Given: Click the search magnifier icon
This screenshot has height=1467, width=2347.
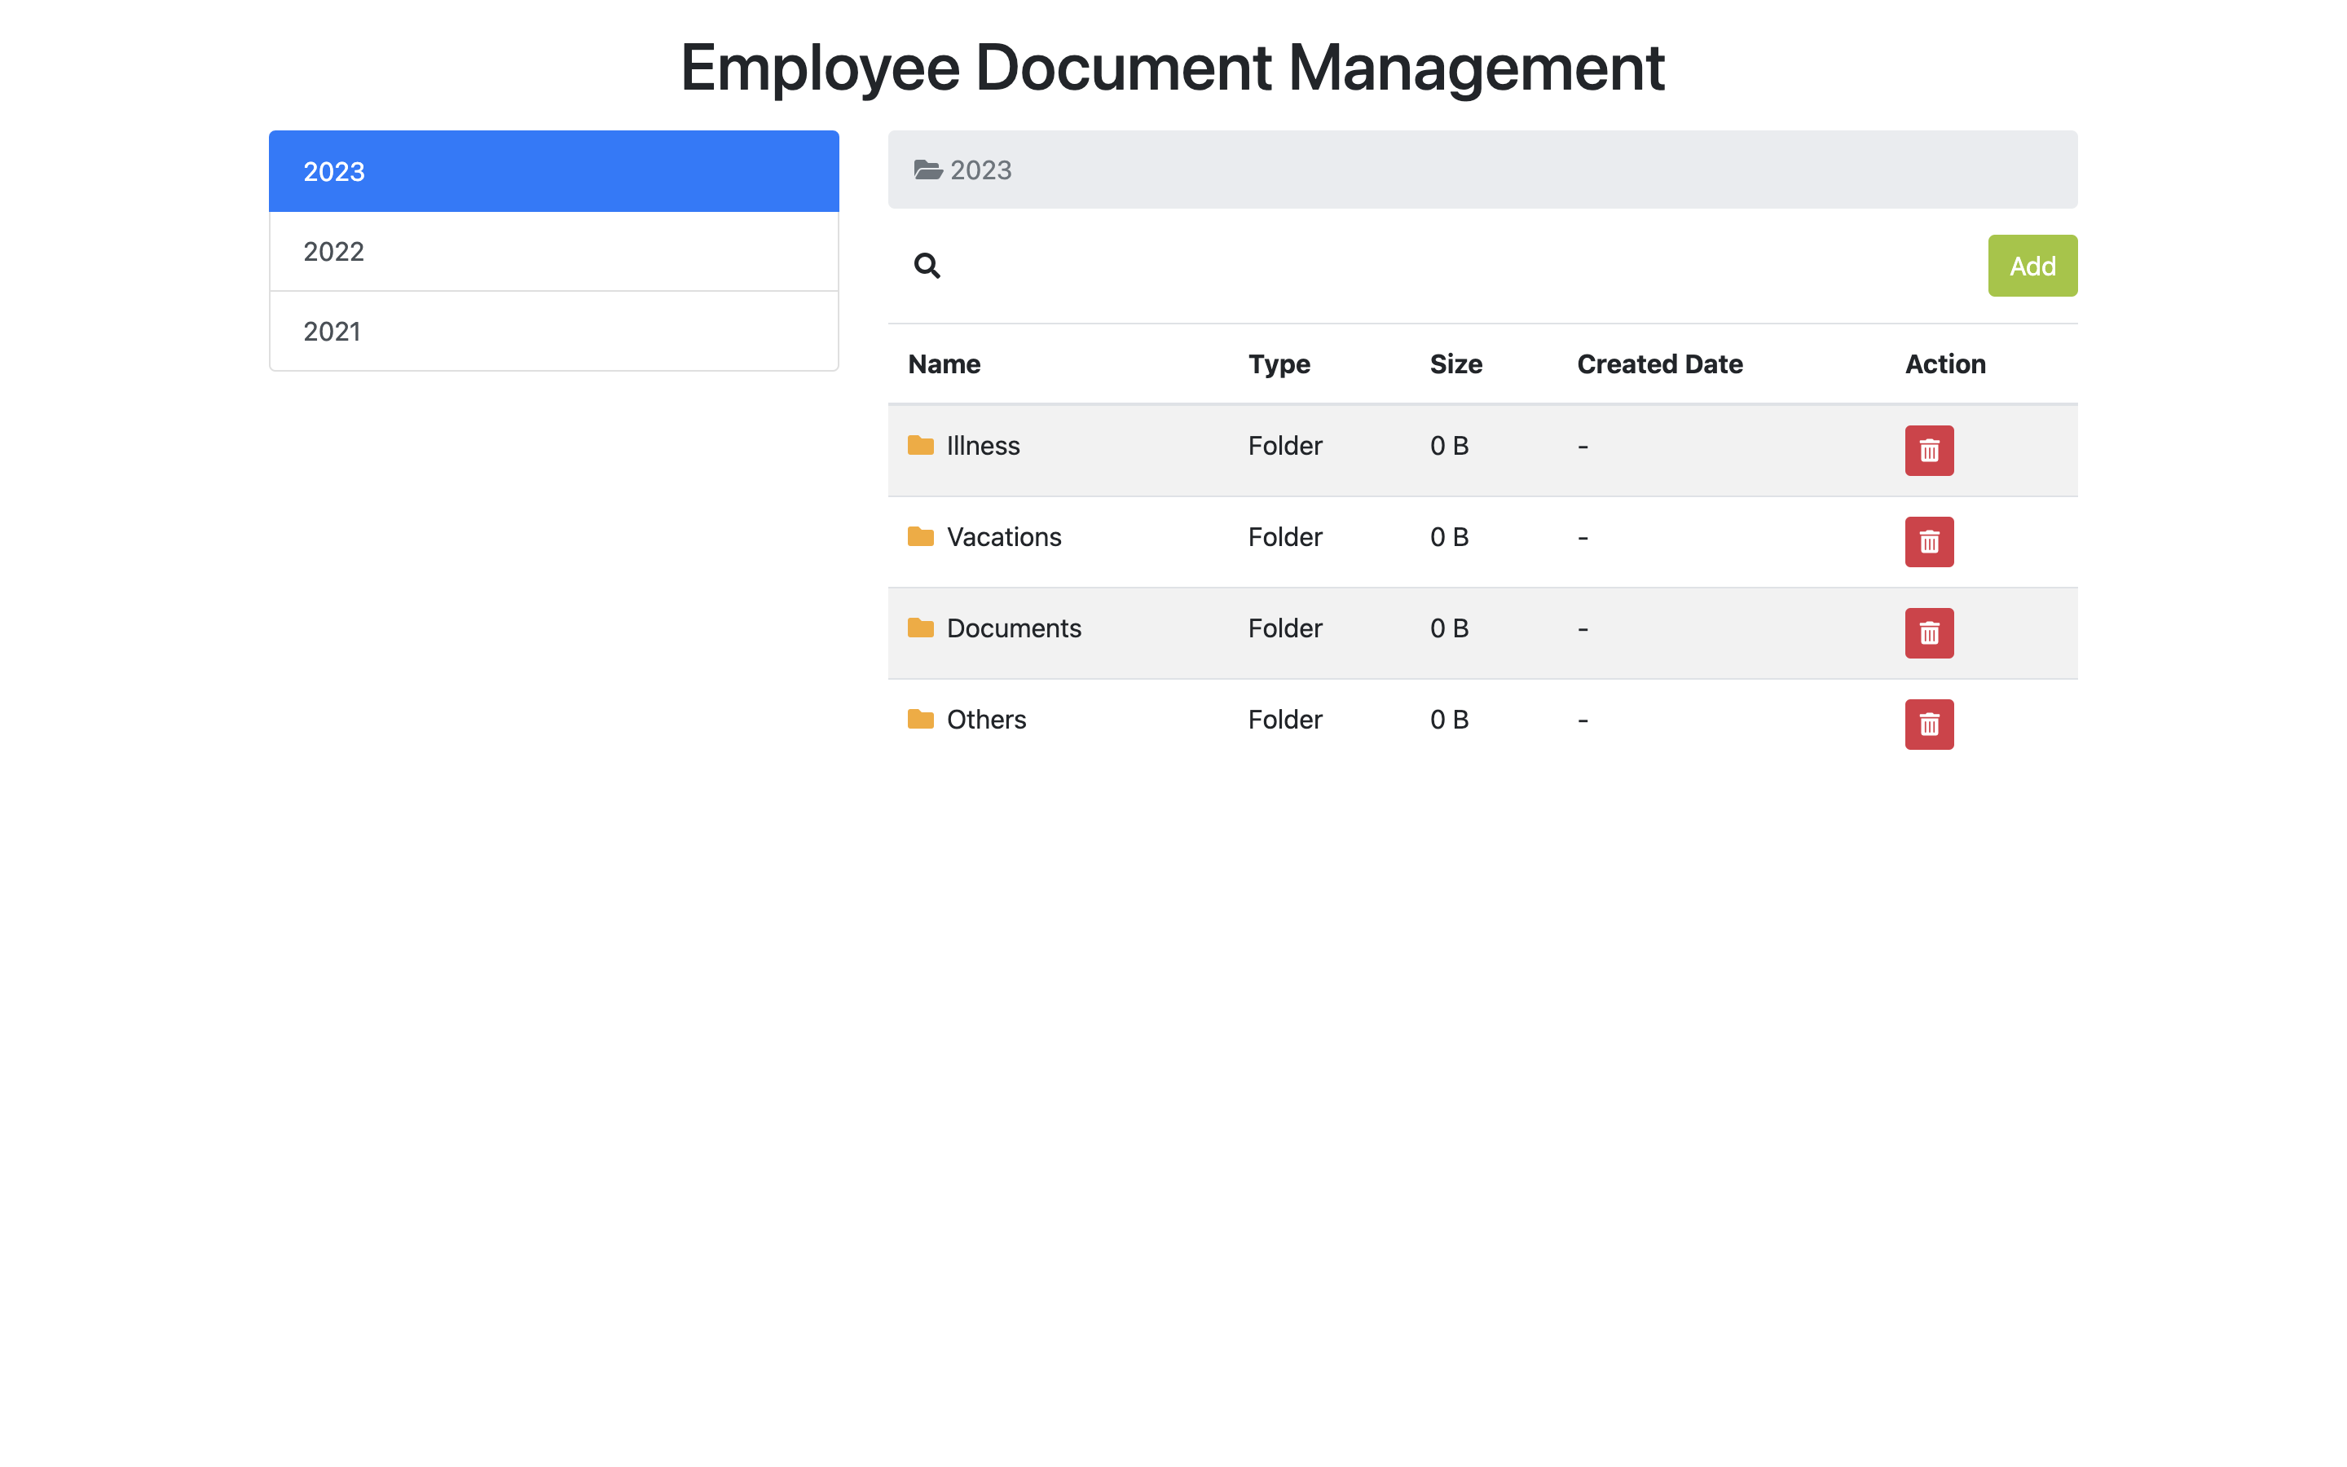Looking at the screenshot, I should click(927, 266).
